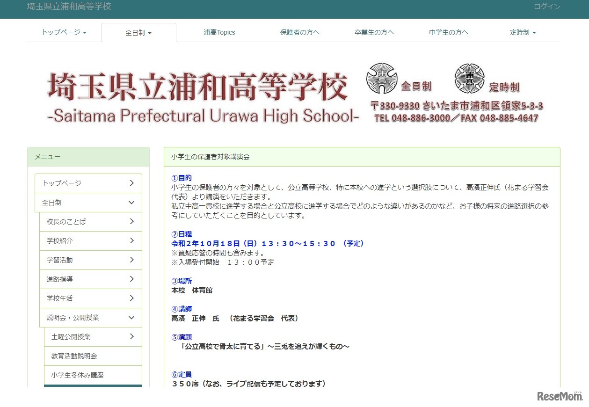The height and width of the screenshot is (407, 589).
Task: Click the 定時制 school emblem icon
Action: coord(468,79)
